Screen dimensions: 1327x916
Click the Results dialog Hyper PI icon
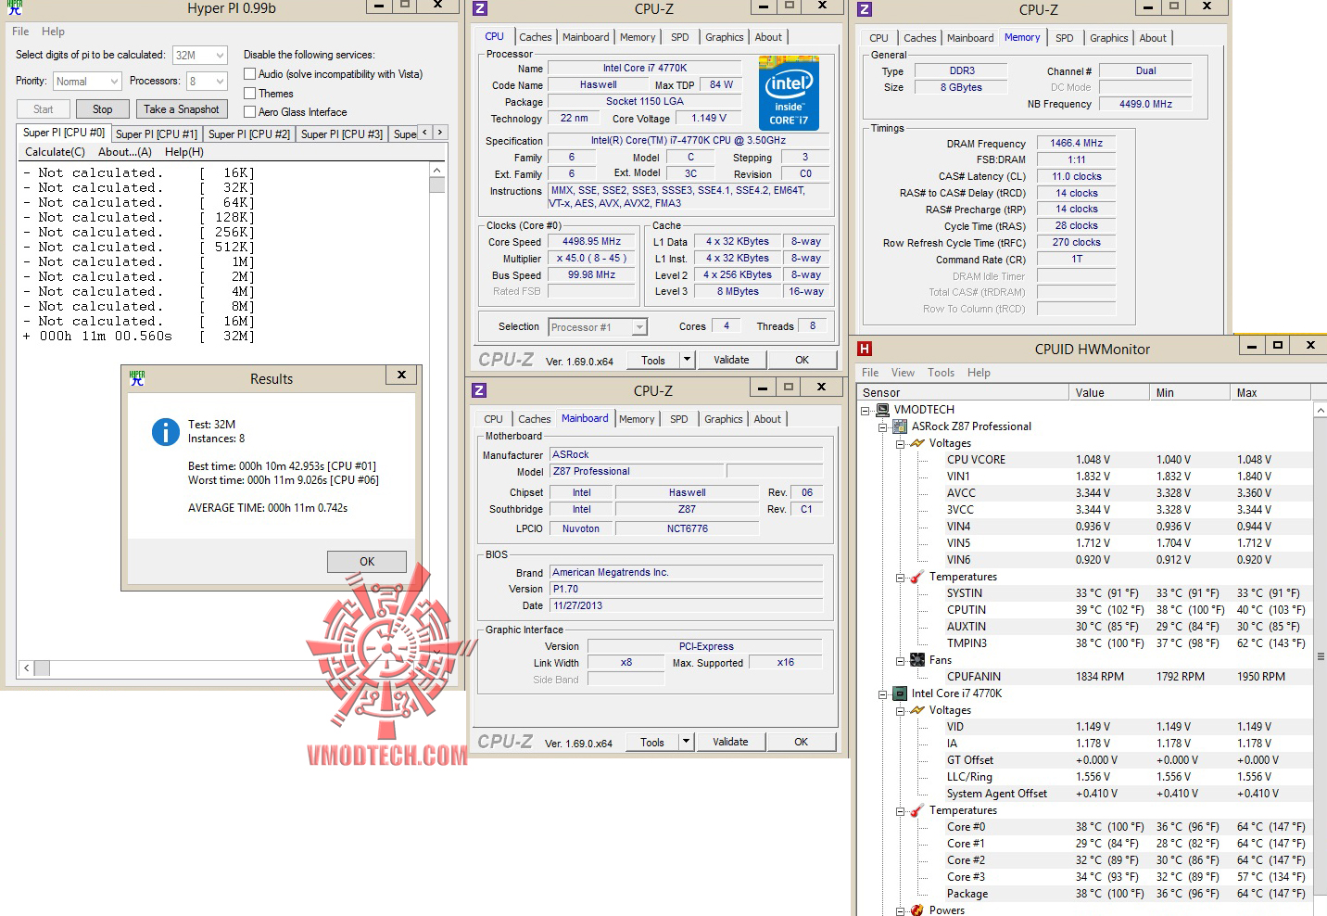point(137,377)
